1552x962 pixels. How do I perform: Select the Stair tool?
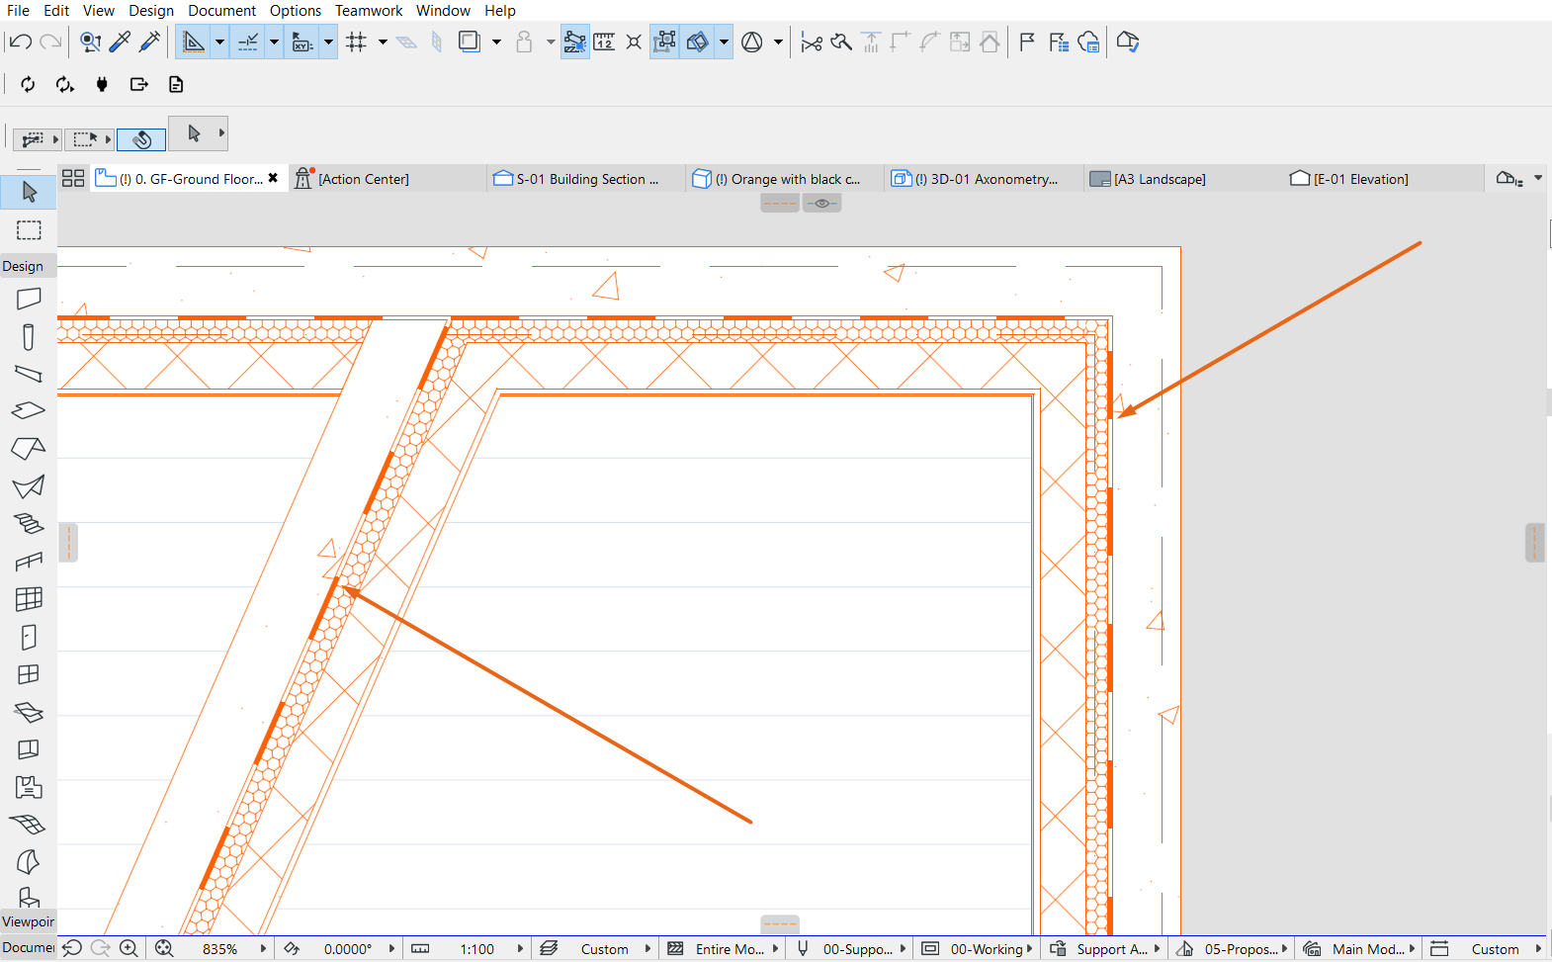point(29,524)
